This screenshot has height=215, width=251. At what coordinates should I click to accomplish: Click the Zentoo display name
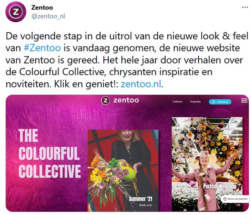(42, 8)
